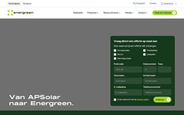This screenshot has width=184, height=115.
Task: Enable the Airco's checkbox
Action: [x=115, y=54]
